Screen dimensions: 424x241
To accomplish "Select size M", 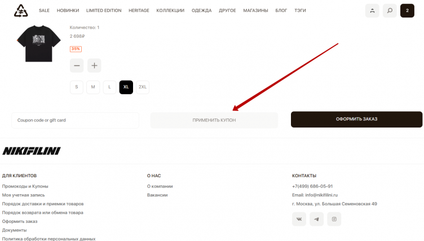I will [x=93, y=87].
